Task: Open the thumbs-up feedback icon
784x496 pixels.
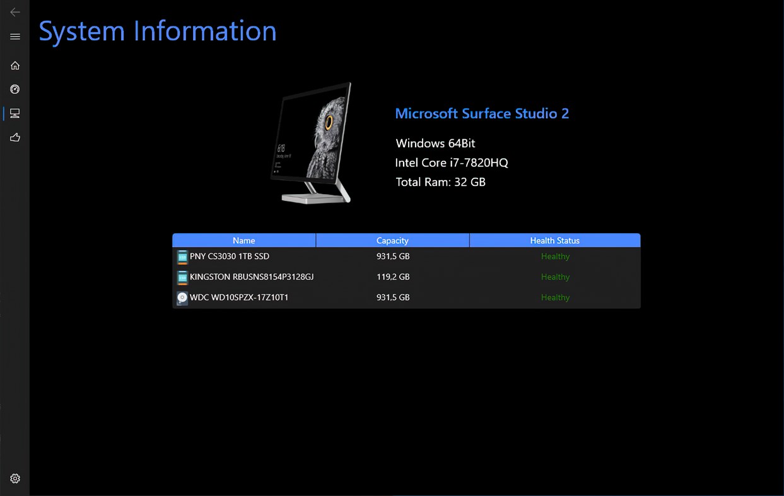Action: click(x=15, y=137)
